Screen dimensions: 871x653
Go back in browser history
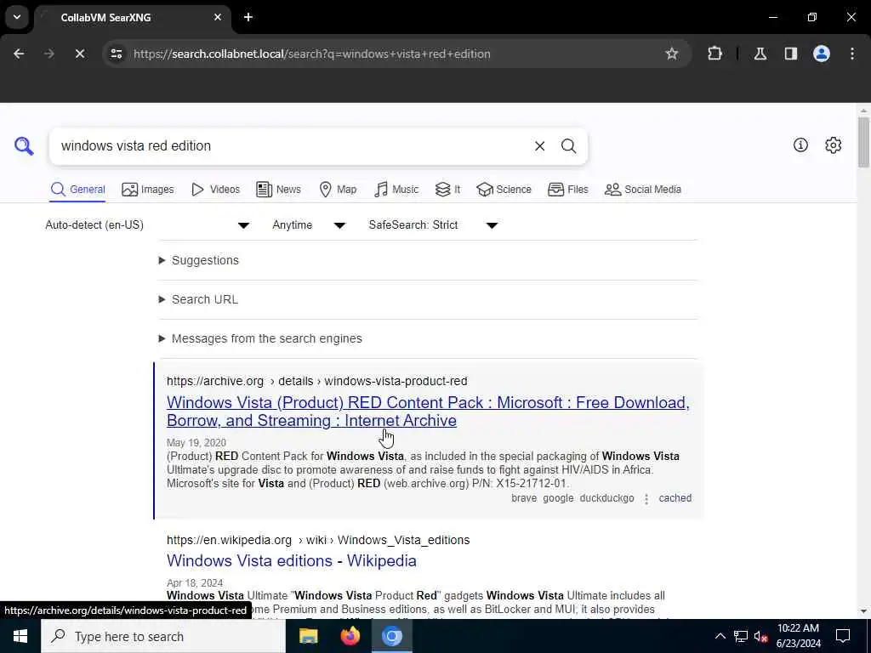(x=19, y=54)
